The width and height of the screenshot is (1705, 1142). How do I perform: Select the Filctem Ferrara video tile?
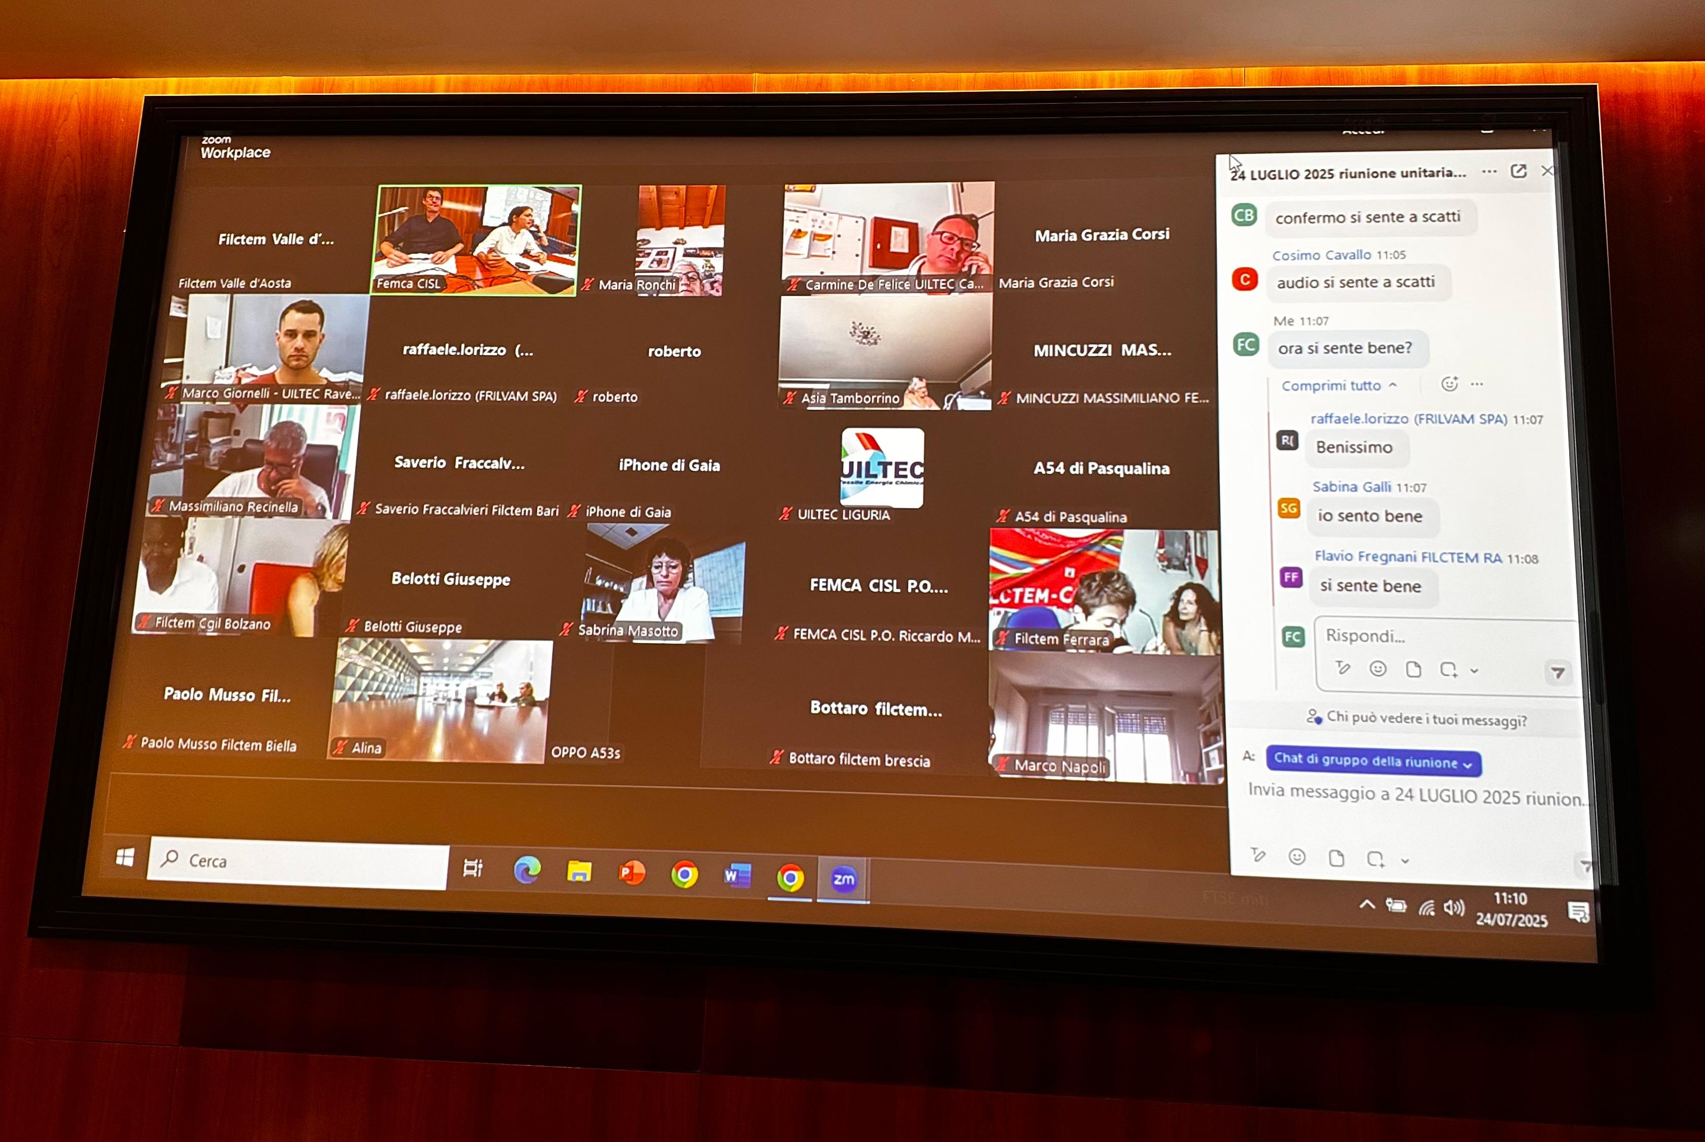tap(1105, 591)
